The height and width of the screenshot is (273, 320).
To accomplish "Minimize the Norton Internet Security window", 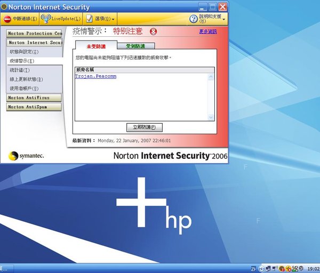I will click(203, 7).
